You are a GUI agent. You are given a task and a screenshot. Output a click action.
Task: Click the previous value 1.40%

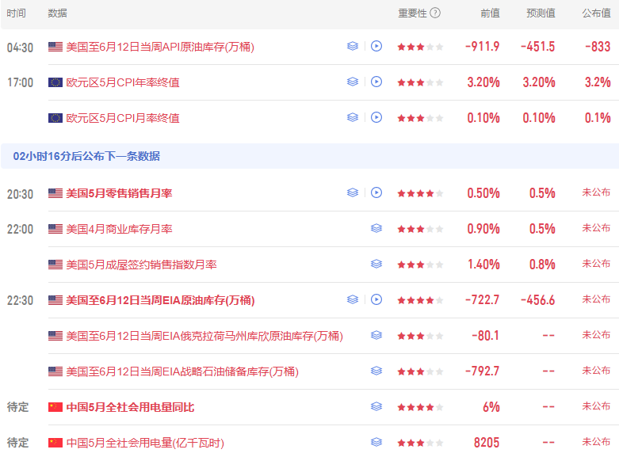pyautogui.click(x=483, y=264)
